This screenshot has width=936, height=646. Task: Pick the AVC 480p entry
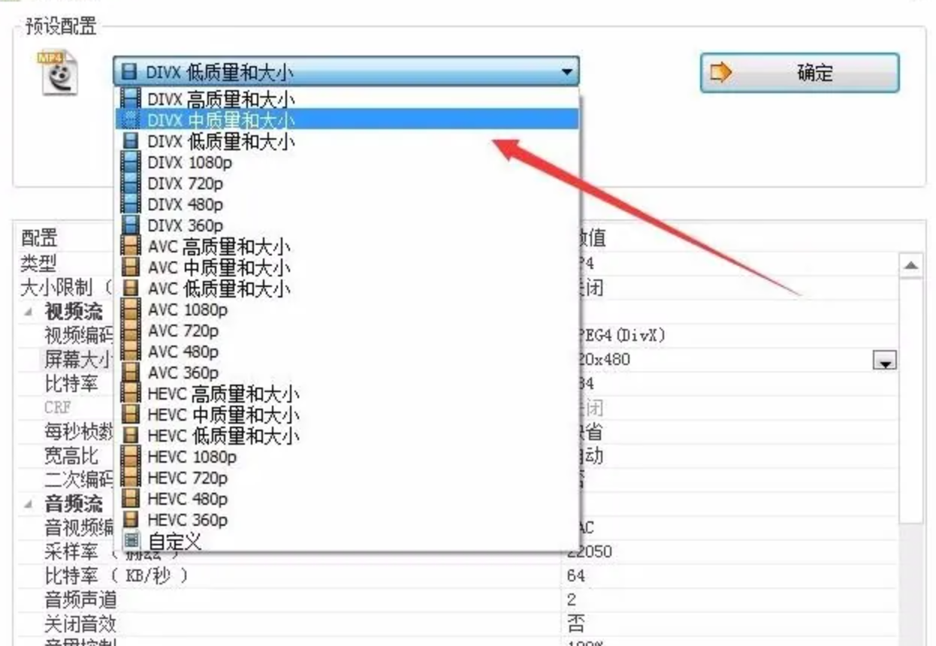(x=347, y=351)
